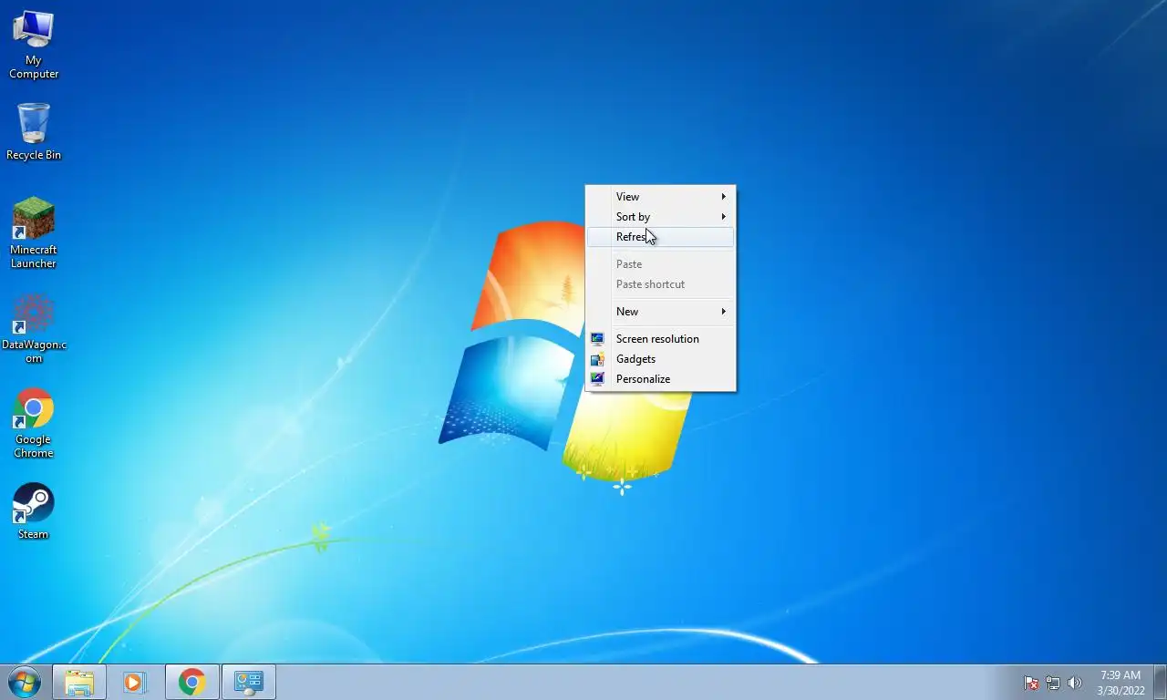Launch Windows Media Player from taskbar
Screen dimensions: 1167x700
pyautogui.click(x=135, y=682)
